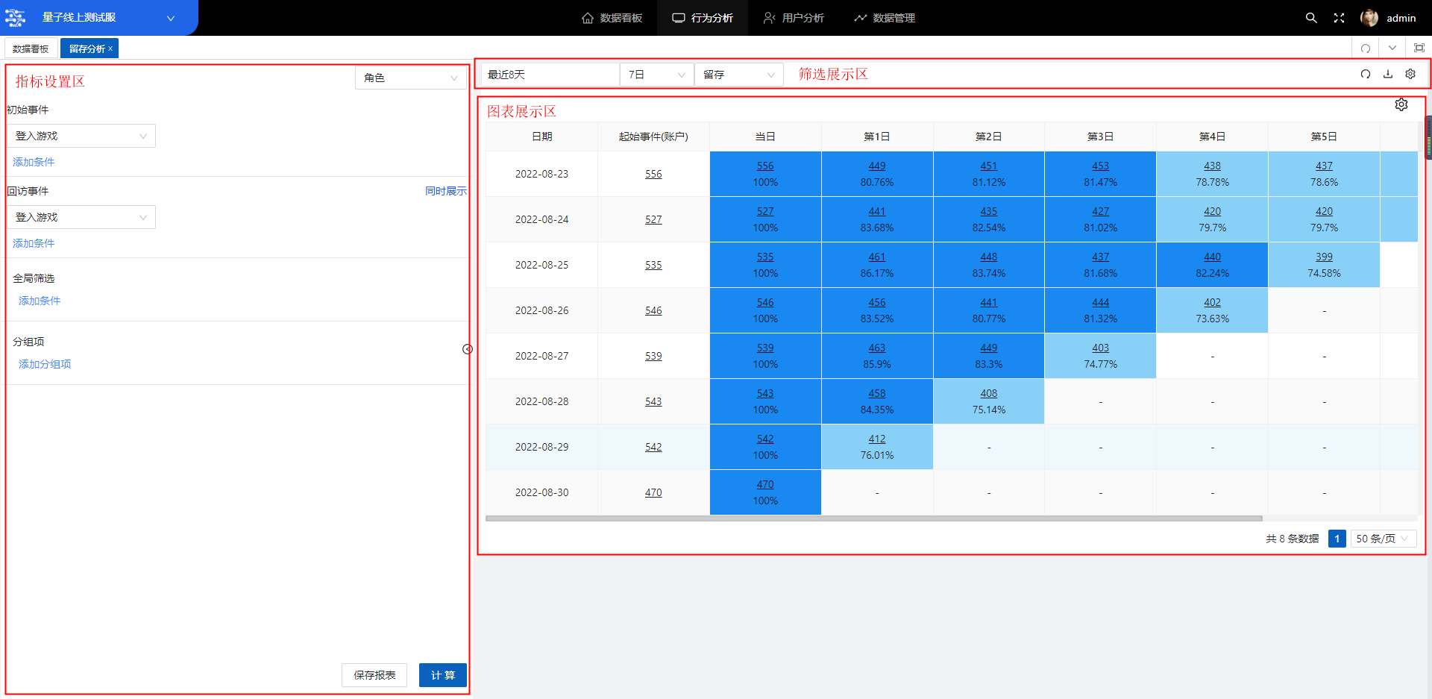Screen dimensions: 1432x699
Task: Click the 461 cell with 86.17%
Action: [x=877, y=265]
